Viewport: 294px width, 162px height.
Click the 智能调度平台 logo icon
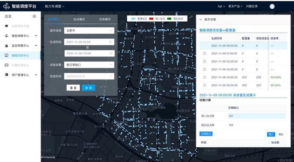click(x=6, y=6)
